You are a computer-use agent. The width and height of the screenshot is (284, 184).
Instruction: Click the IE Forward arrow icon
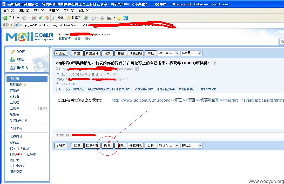[24, 18]
